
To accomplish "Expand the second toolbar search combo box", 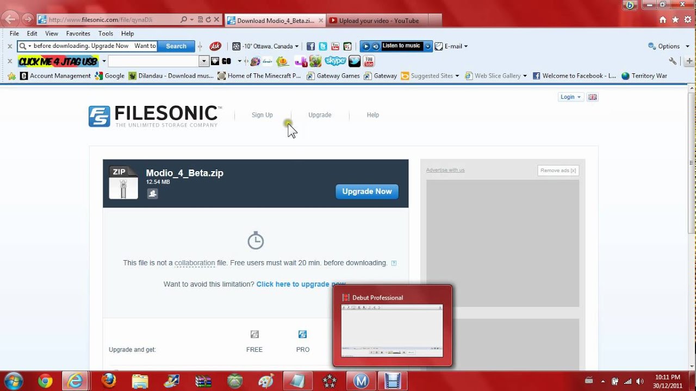I will (x=204, y=61).
